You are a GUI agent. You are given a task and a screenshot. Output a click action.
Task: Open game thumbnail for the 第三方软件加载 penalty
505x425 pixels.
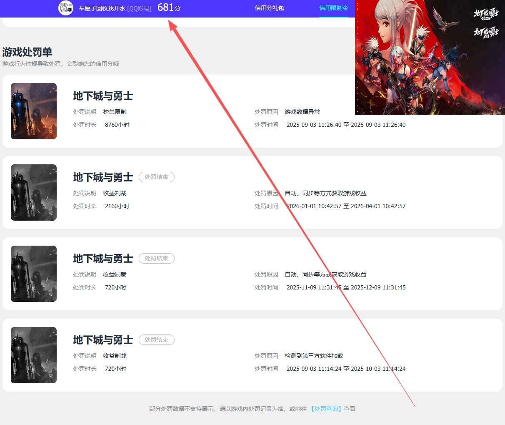pyautogui.click(x=34, y=355)
